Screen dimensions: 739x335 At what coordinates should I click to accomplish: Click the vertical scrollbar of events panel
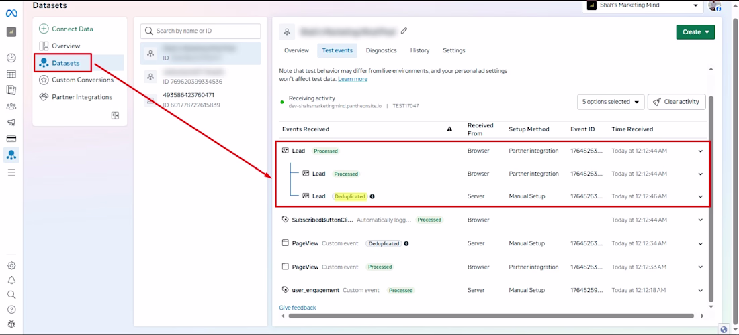(x=711, y=199)
